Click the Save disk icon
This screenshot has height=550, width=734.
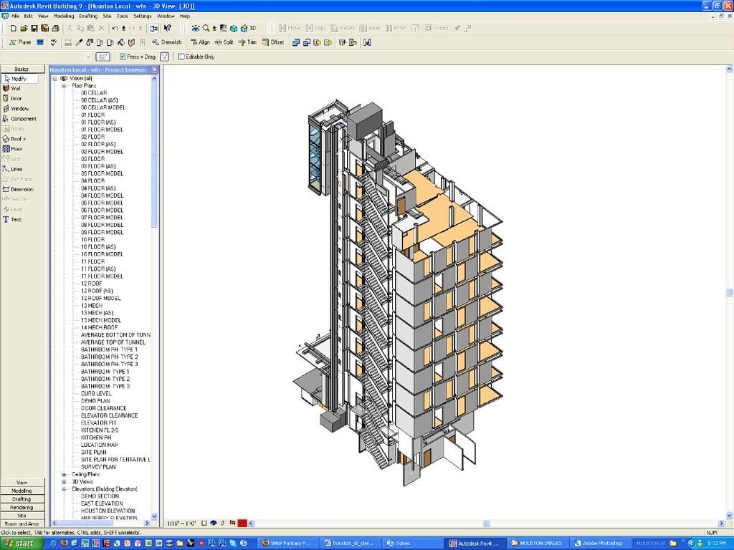tap(34, 29)
